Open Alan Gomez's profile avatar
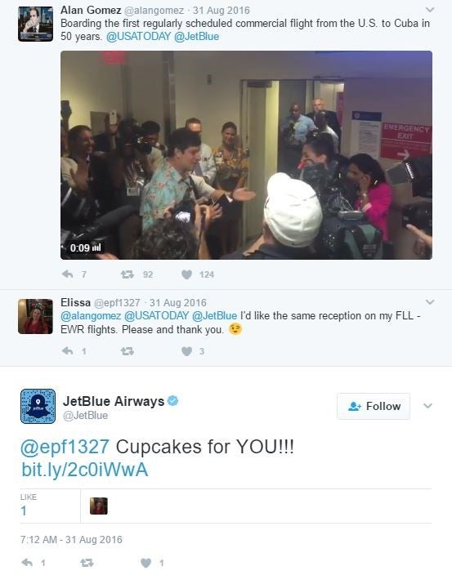 (x=35, y=24)
